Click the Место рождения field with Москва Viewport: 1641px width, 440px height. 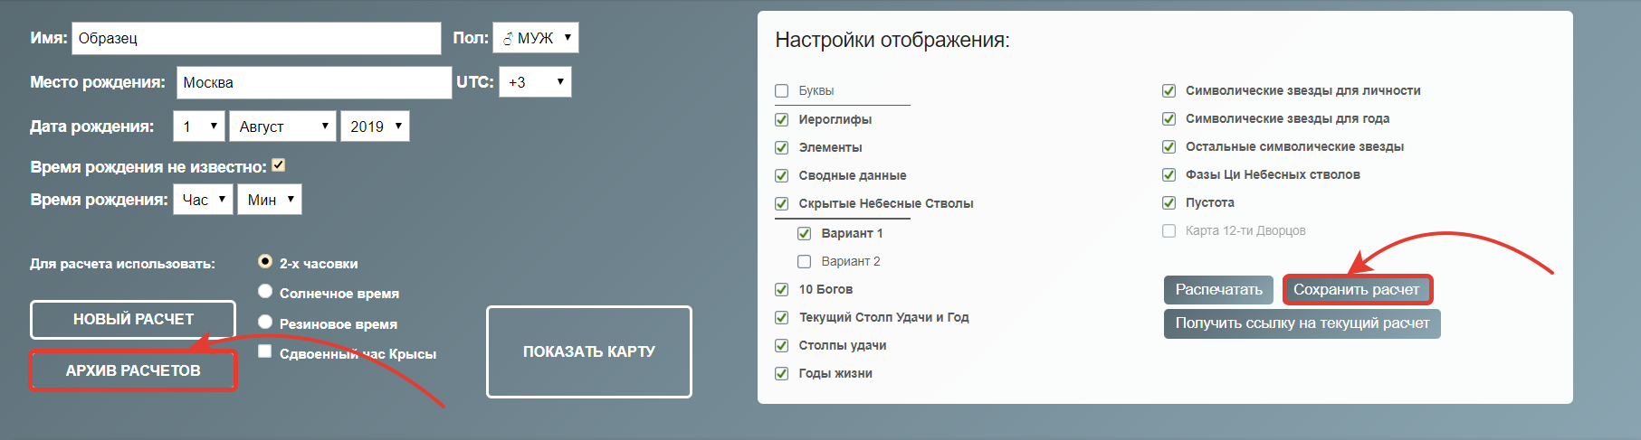tap(314, 82)
